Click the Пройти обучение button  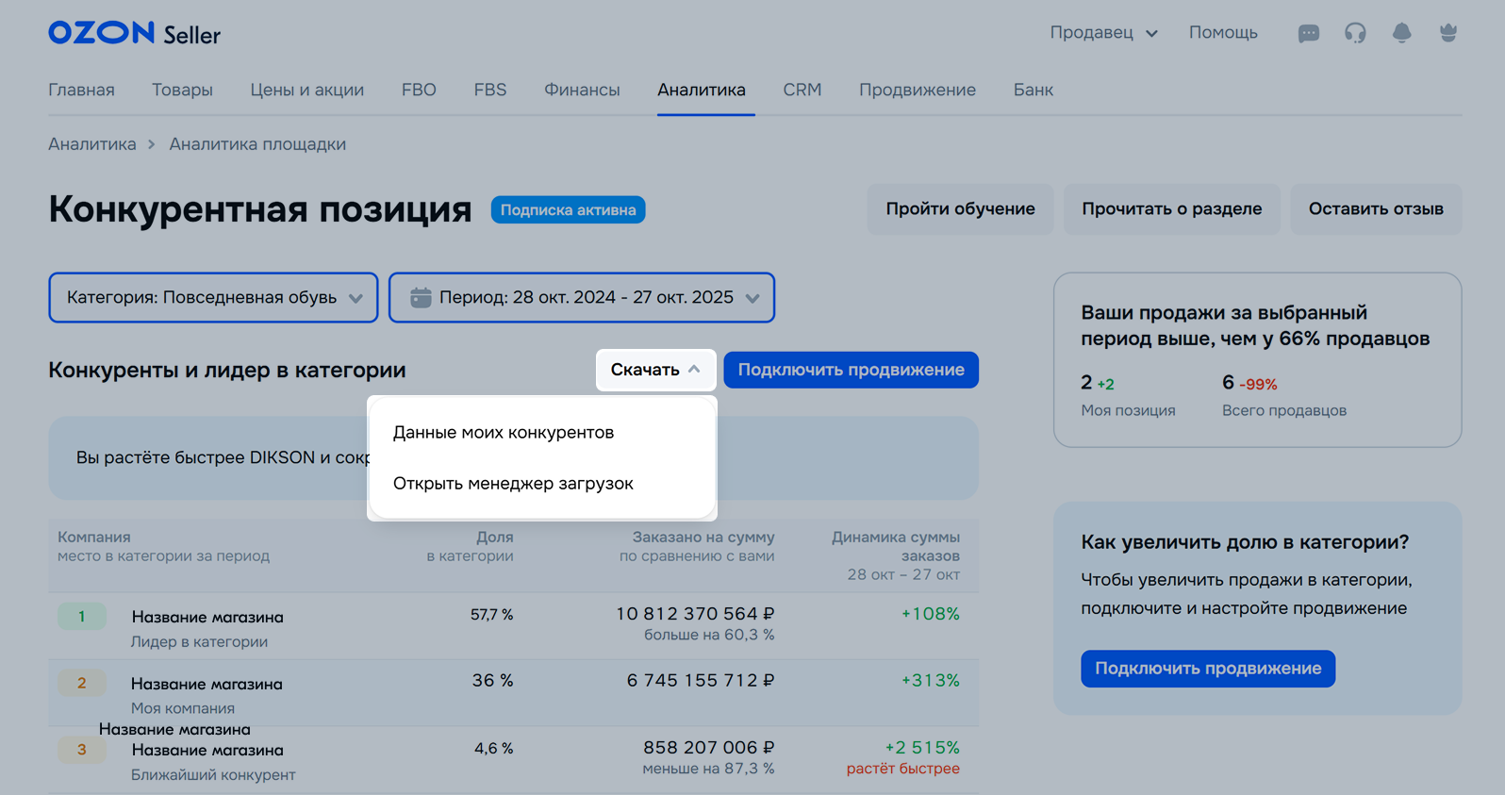tap(960, 209)
